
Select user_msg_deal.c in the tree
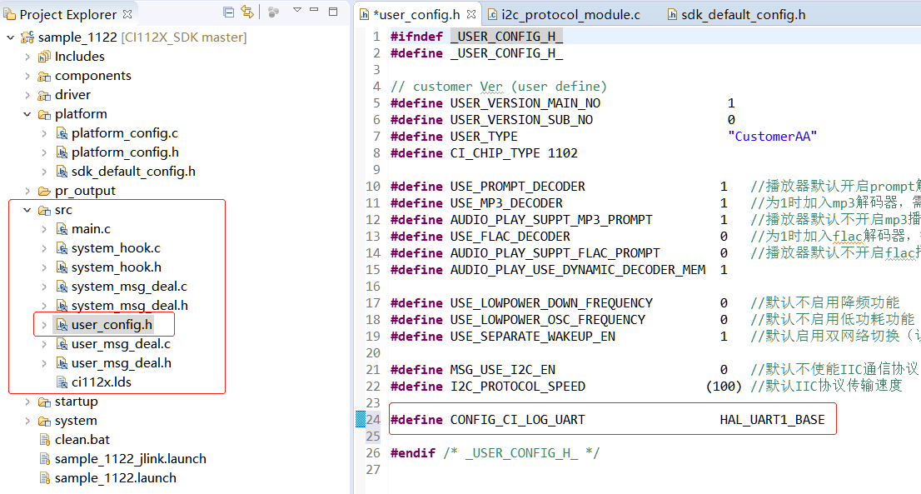pos(121,344)
